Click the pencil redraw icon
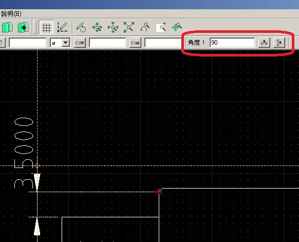The width and height of the screenshot is (299, 242). click(81, 27)
